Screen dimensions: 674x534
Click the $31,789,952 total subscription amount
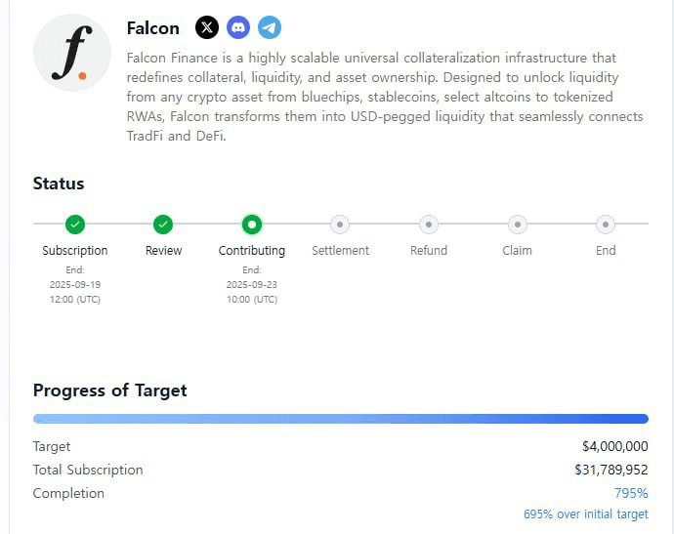(611, 470)
